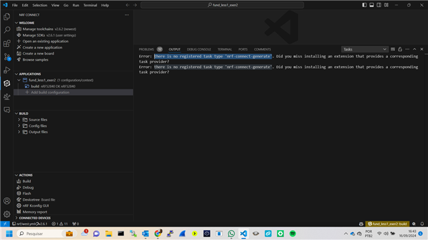Open the Run and Debug view
Screen dimensions: 428x240
(x=7, y=70)
